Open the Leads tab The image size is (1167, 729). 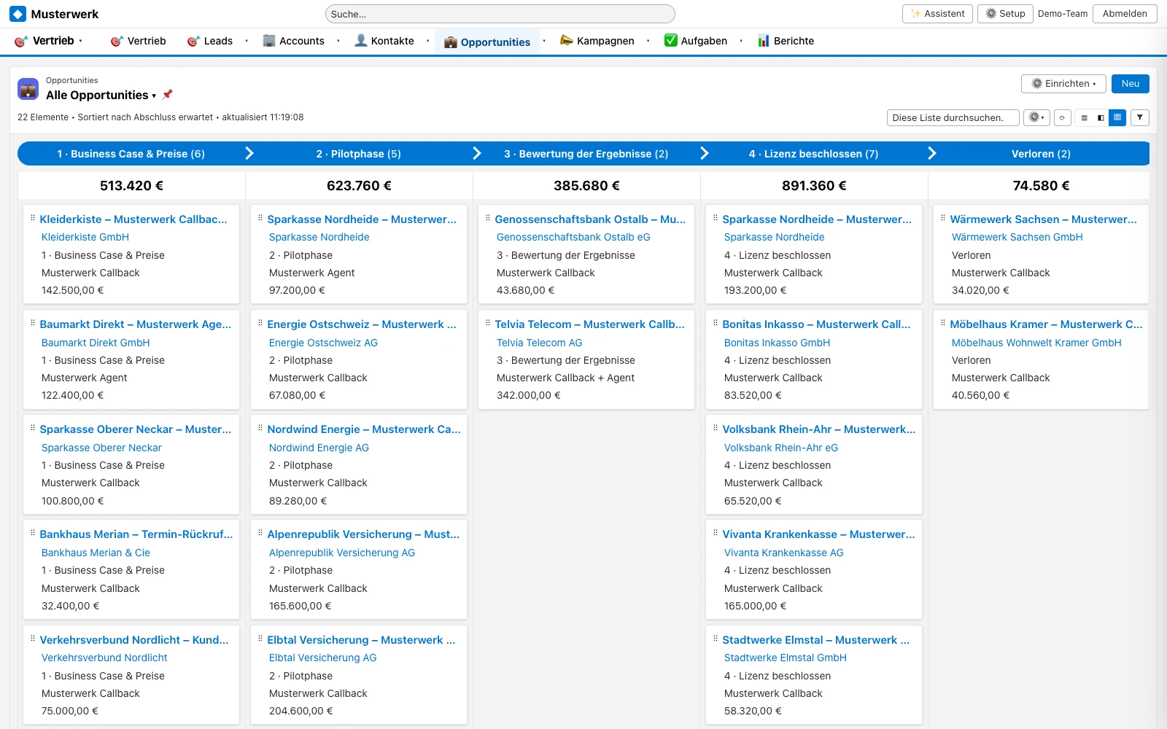pyautogui.click(x=210, y=42)
